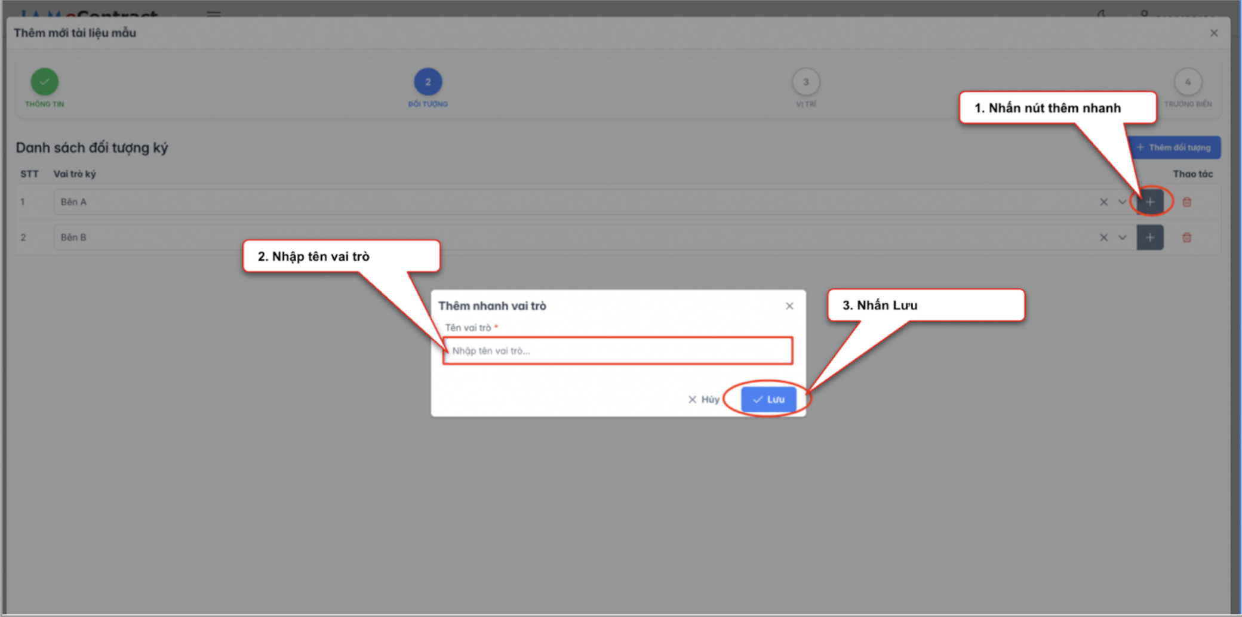
Task: Close the Thêm mới tài liệu mẫu window
Action: pos(1213,33)
